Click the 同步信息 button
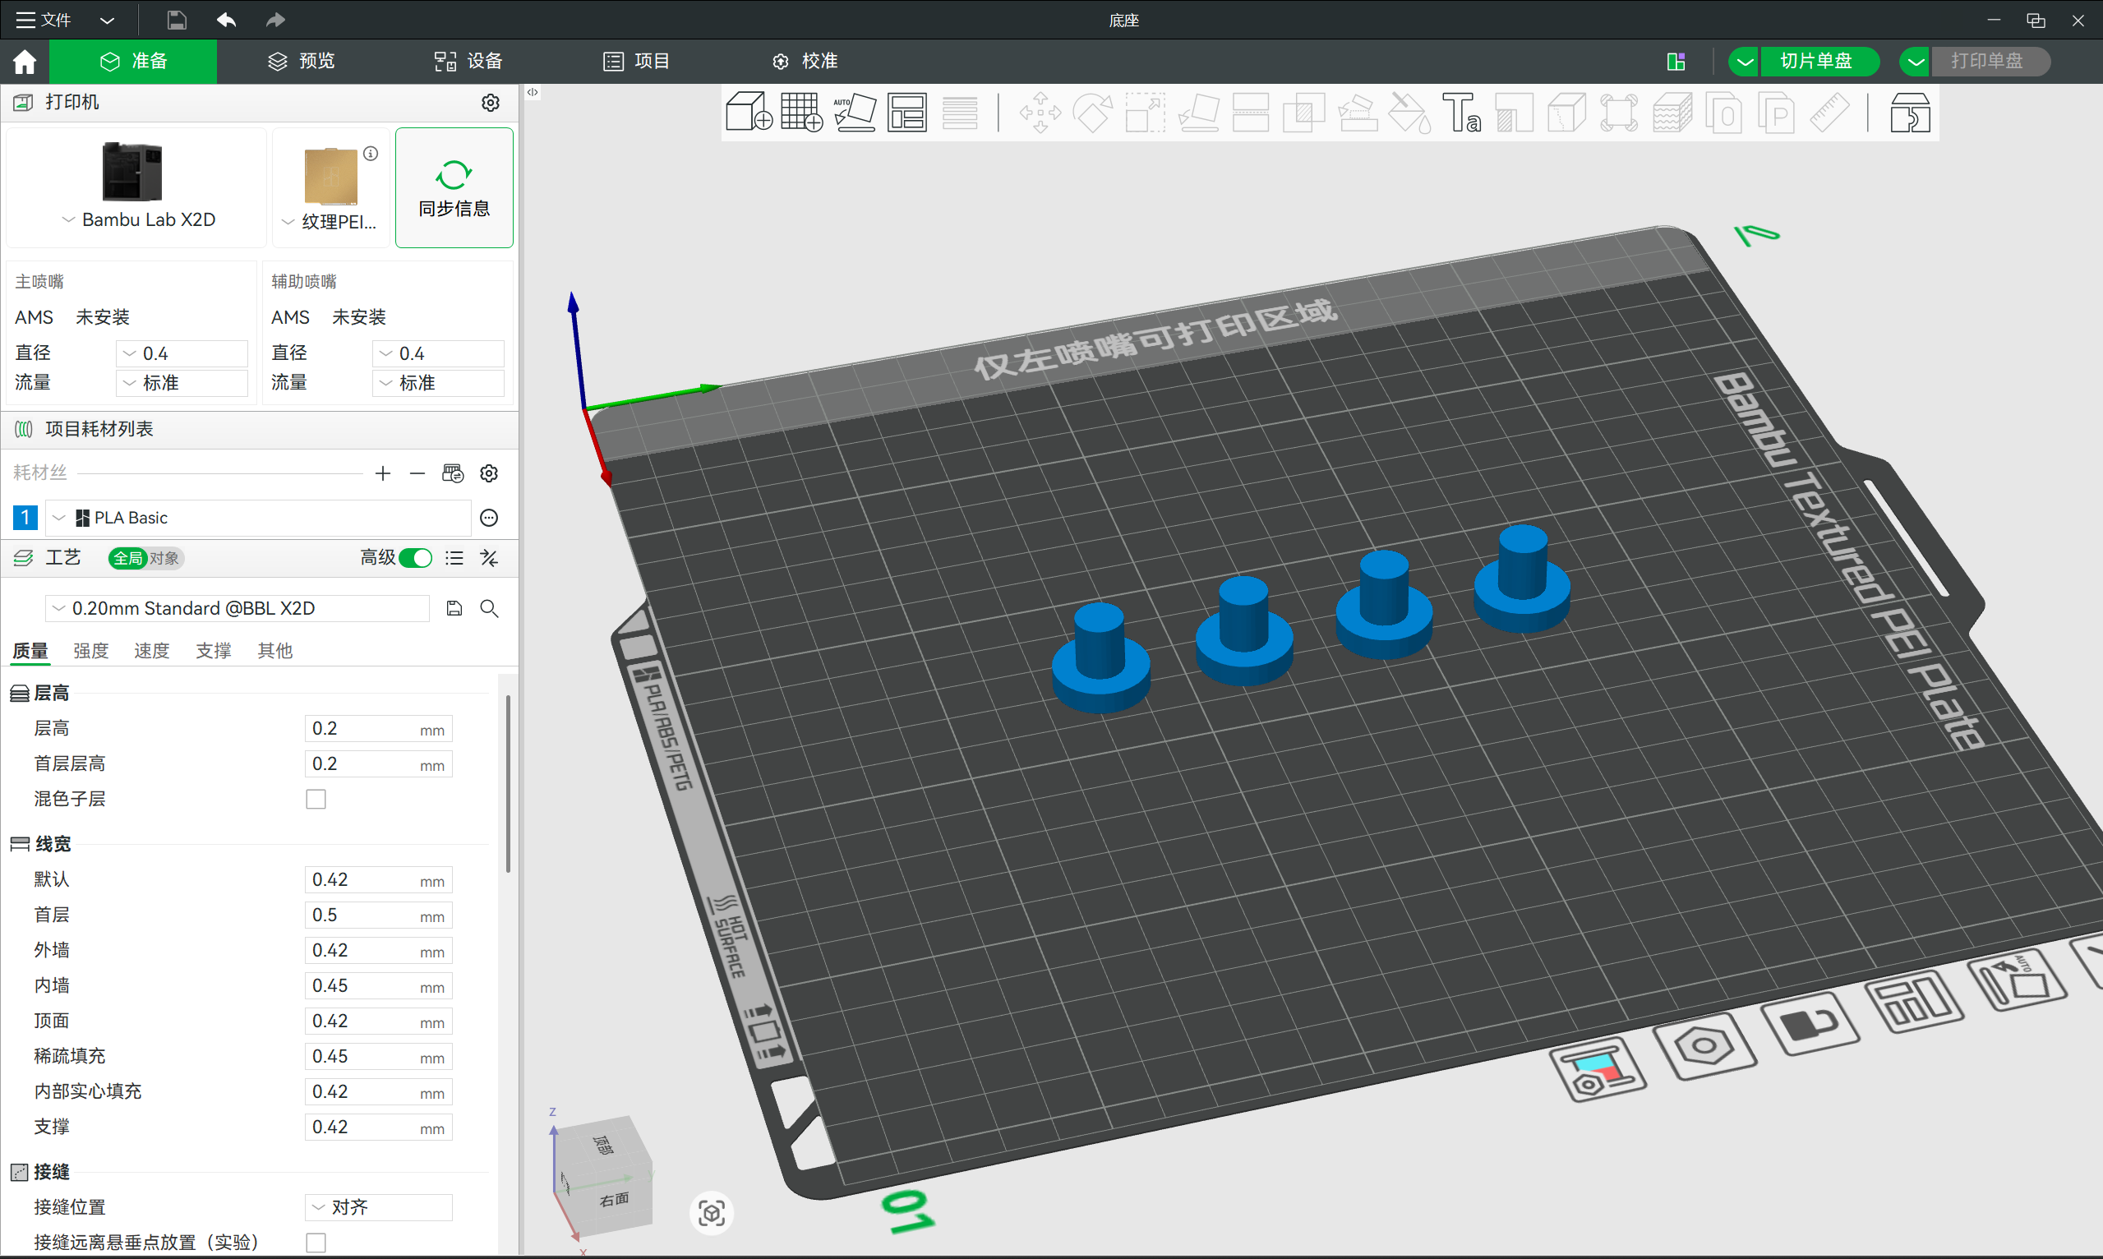 (454, 187)
